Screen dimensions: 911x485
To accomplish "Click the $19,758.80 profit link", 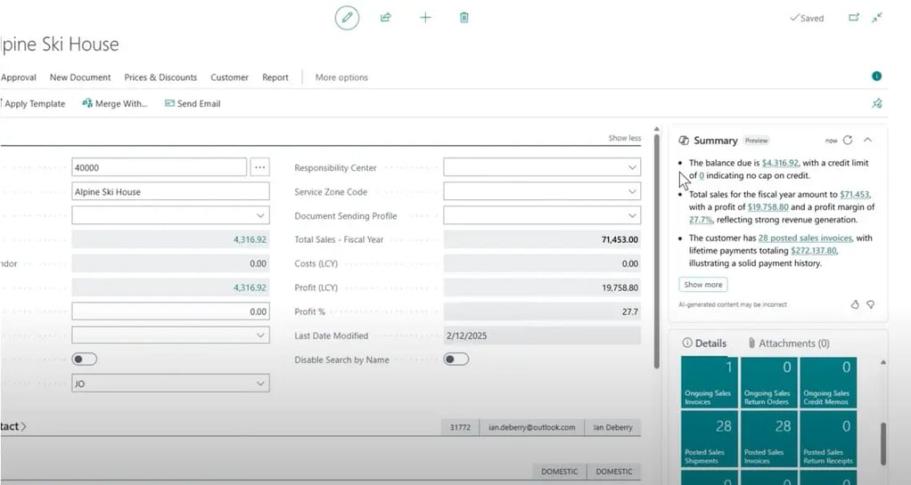I will click(768, 206).
